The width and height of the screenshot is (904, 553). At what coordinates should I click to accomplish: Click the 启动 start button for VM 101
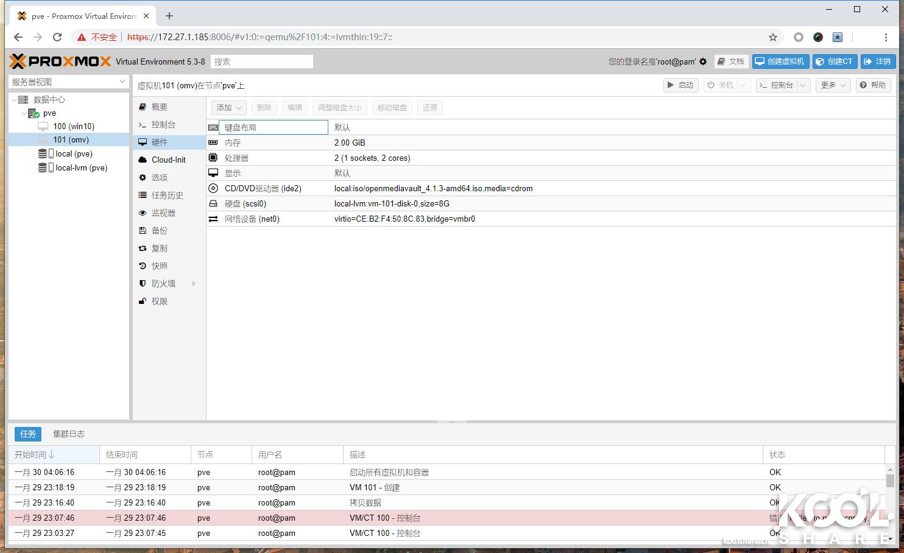[680, 85]
